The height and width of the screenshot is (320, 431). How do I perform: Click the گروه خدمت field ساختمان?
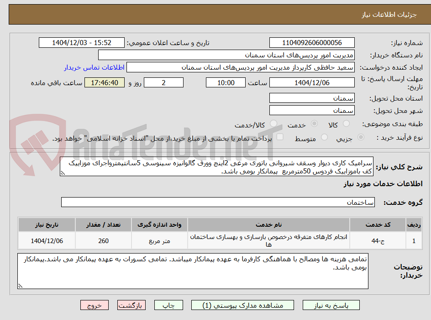[x=218, y=202]
